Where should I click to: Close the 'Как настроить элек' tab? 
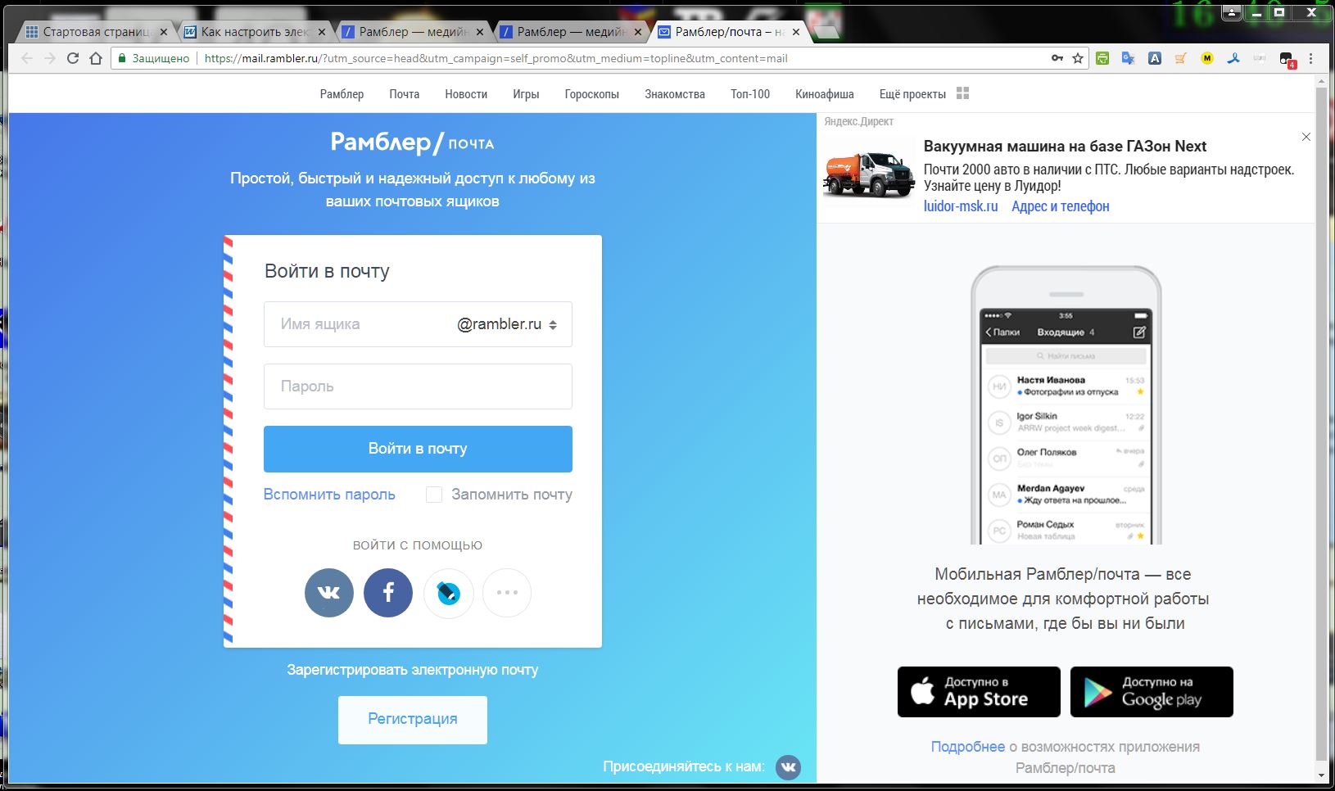tap(322, 32)
